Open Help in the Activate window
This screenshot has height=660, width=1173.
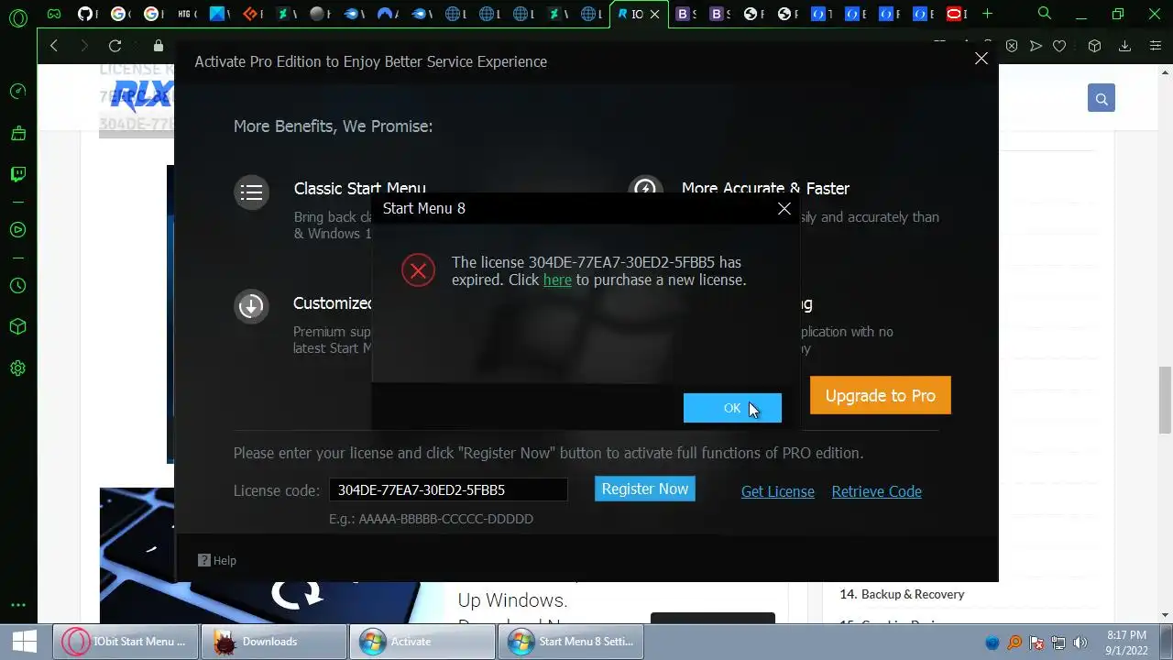click(217, 560)
